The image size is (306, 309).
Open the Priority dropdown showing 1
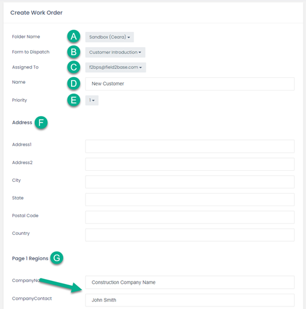[x=92, y=100]
